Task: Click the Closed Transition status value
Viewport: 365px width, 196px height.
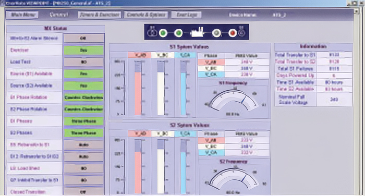Action: [x=83, y=192]
